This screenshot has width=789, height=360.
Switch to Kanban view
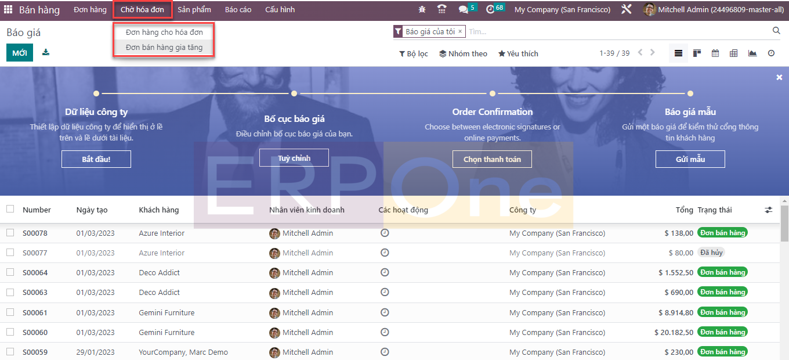pyautogui.click(x=697, y=53)
